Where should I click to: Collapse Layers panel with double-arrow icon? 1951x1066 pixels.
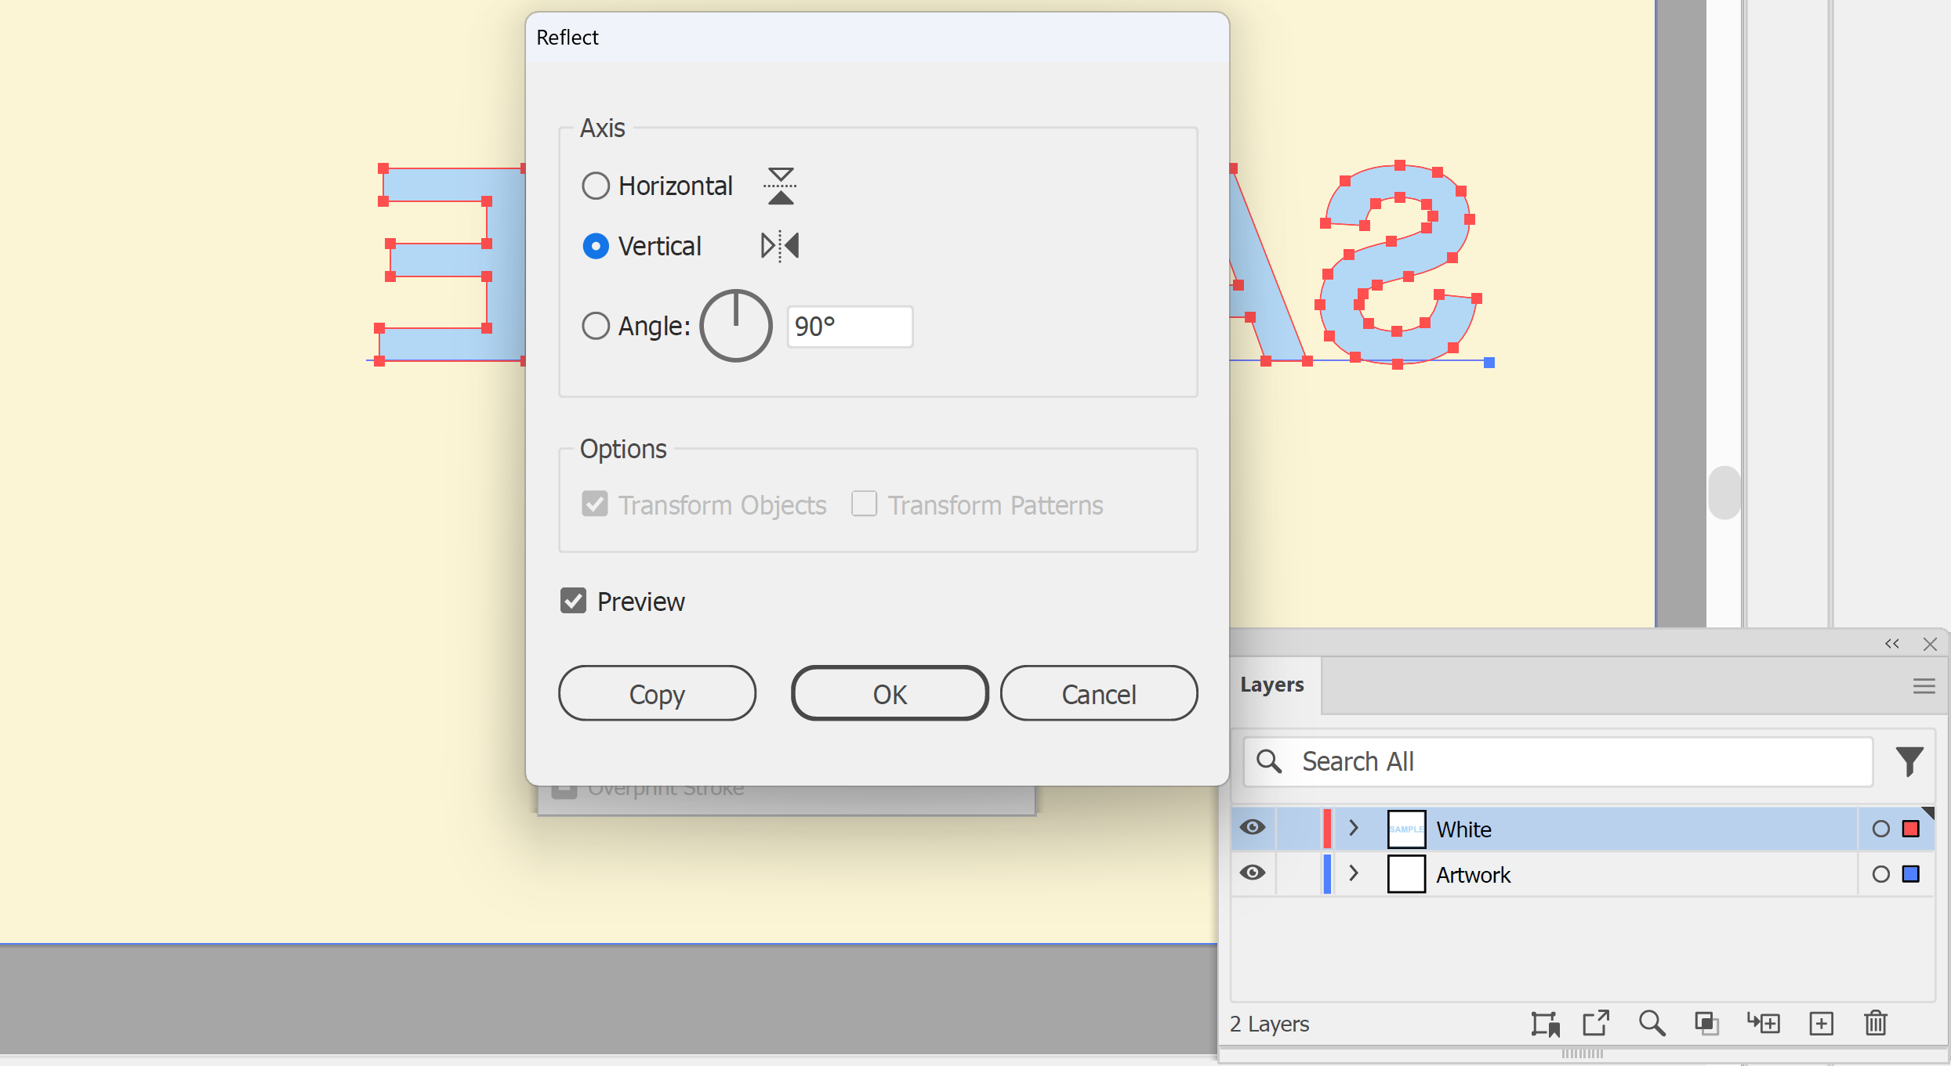click(1892, 644)
